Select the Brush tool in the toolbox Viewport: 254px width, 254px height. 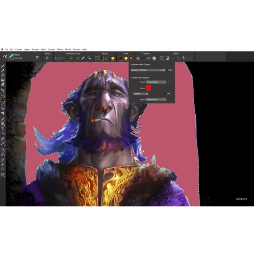coord(3,66)
